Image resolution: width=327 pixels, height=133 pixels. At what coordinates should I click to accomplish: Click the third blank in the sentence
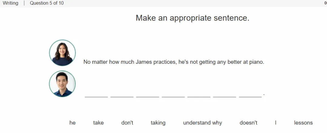coord(147,94)
